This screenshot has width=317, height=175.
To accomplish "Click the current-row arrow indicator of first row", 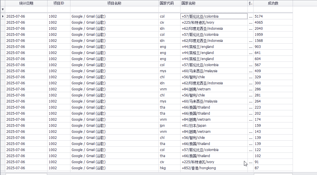I will [3, 16].
